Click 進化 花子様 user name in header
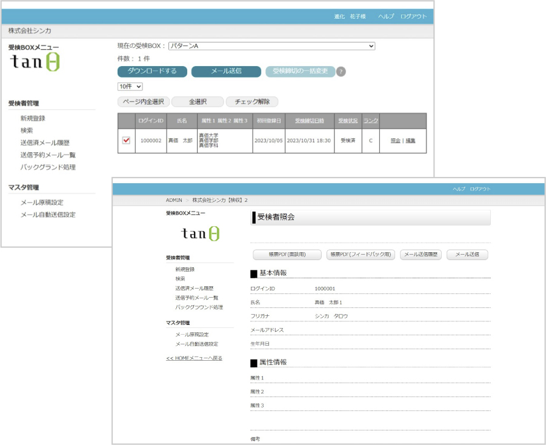546x445 pixels. 350,16
